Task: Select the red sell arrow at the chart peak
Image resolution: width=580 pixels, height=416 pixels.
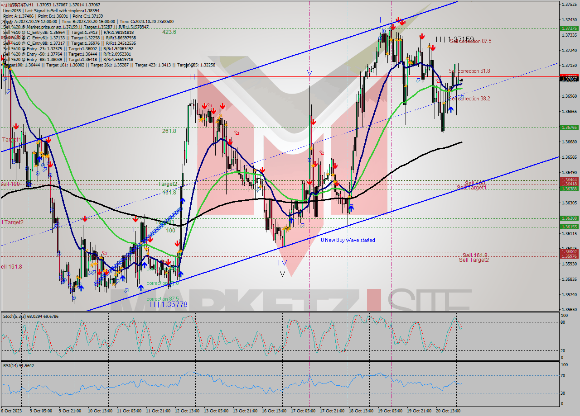Action: click(x=398, y=19)
